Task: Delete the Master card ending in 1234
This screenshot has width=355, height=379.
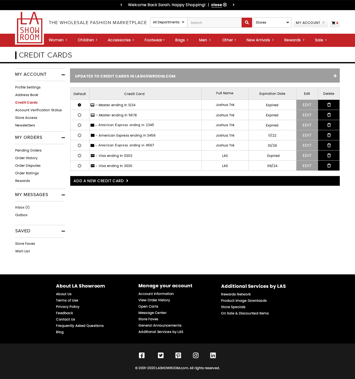Action: click(329, 105)
